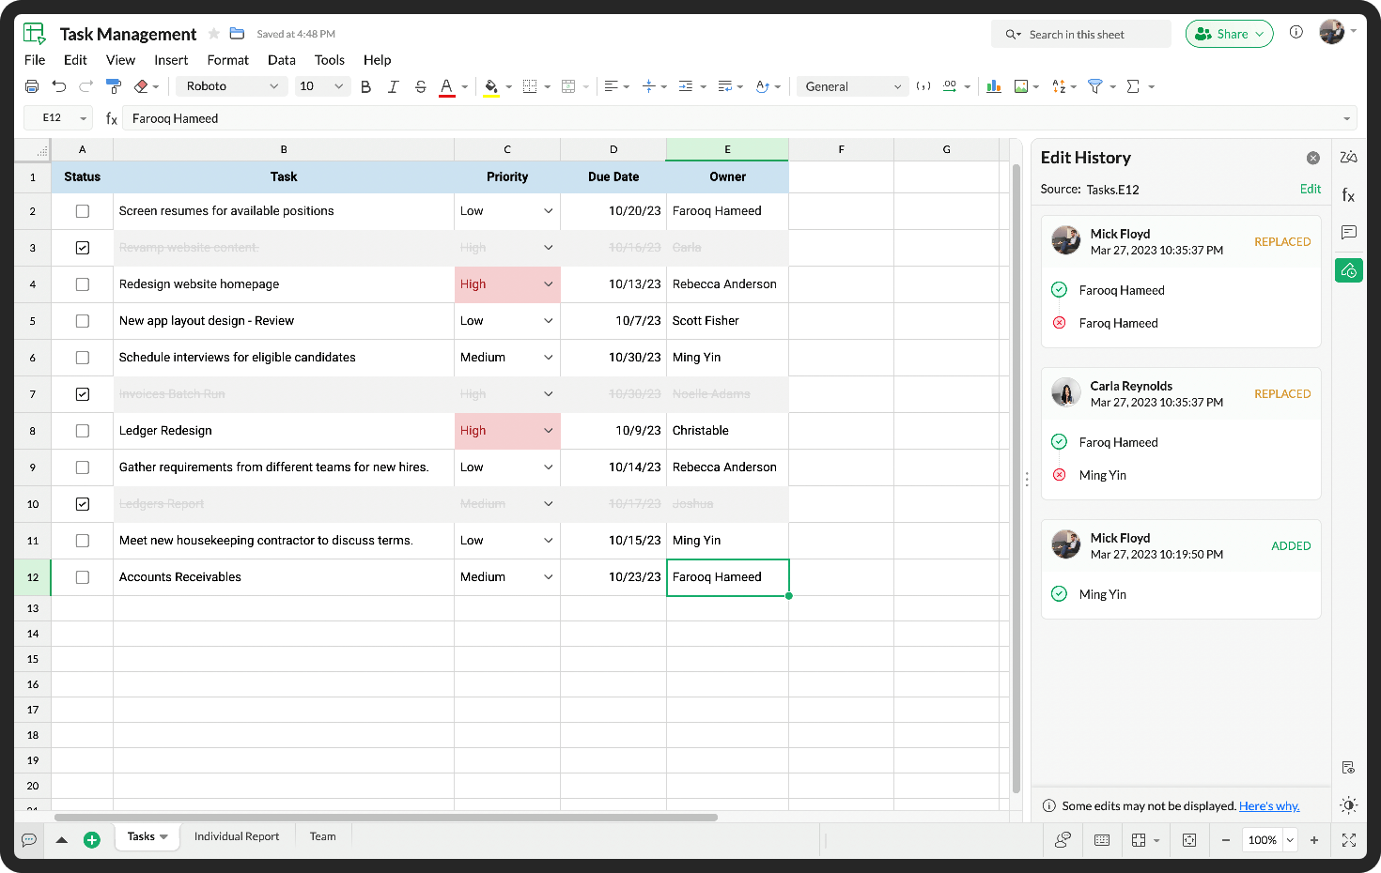Click the Search in this sheet field
Screen dimensions: 1381x873
pos(1081,34)
